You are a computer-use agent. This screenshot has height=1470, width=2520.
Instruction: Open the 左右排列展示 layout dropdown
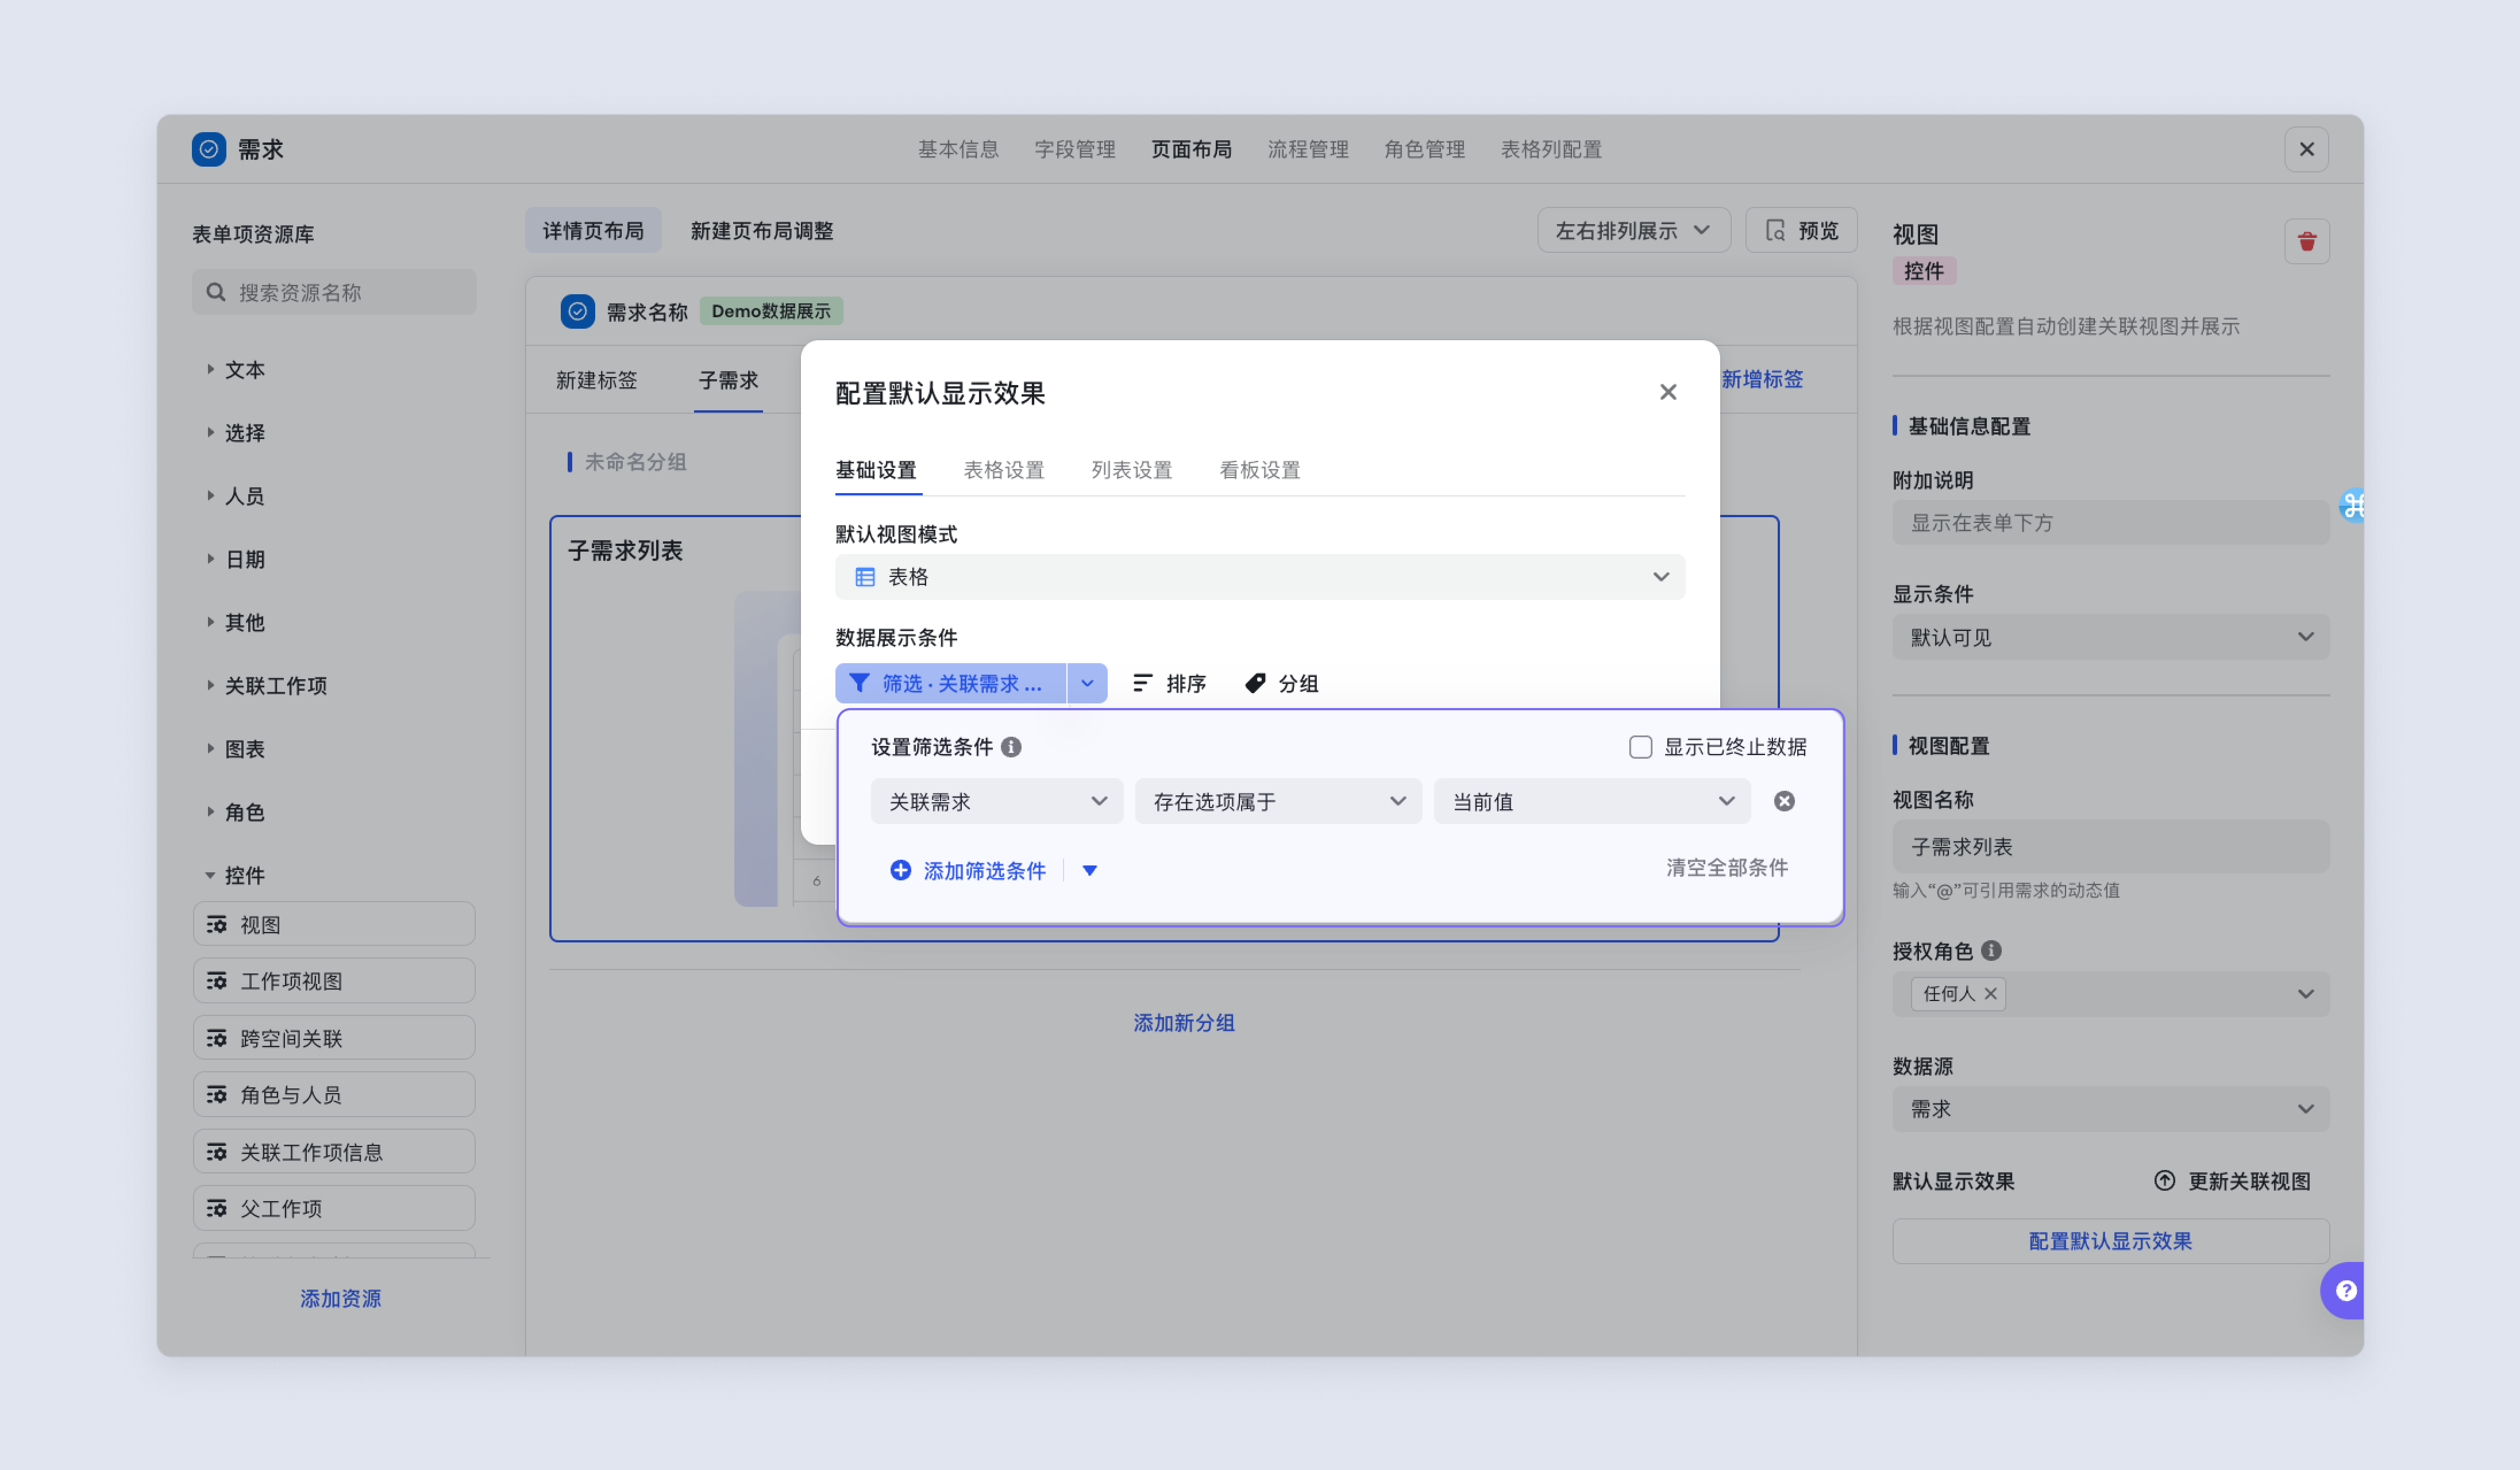(x=1633, y=231)
